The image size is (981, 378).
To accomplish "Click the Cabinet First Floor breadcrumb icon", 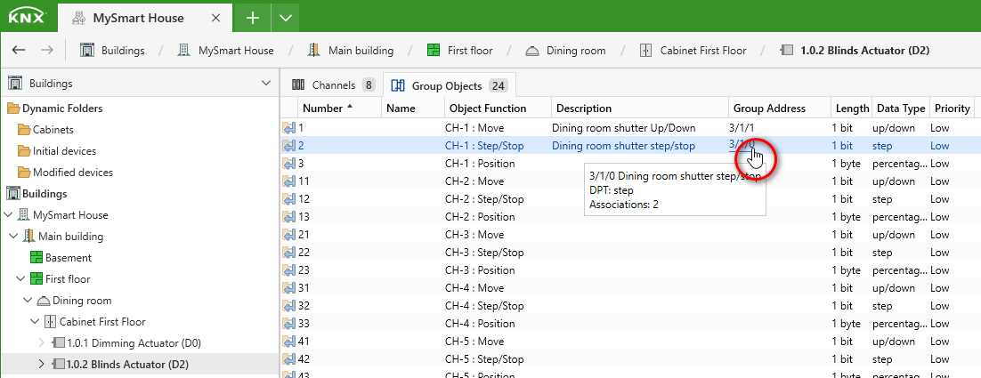I will 645,51.
